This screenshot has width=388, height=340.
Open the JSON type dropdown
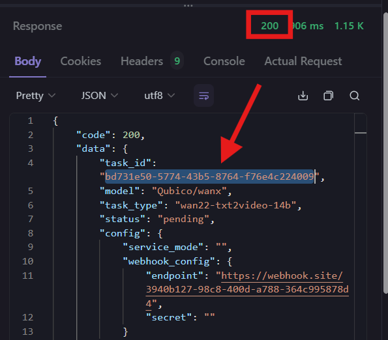100,96
